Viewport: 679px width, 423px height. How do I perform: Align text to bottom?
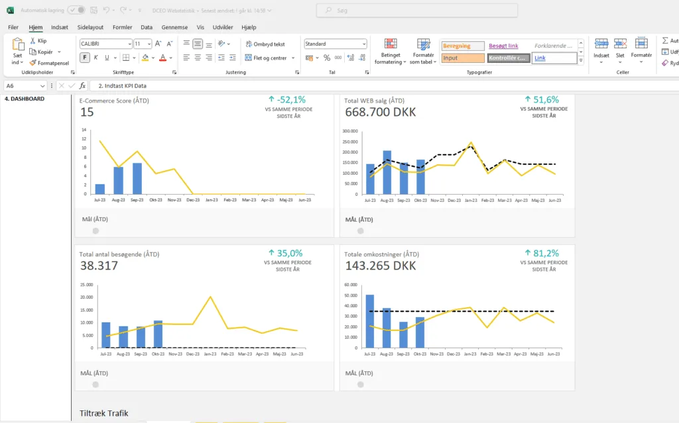click(209, 44)
